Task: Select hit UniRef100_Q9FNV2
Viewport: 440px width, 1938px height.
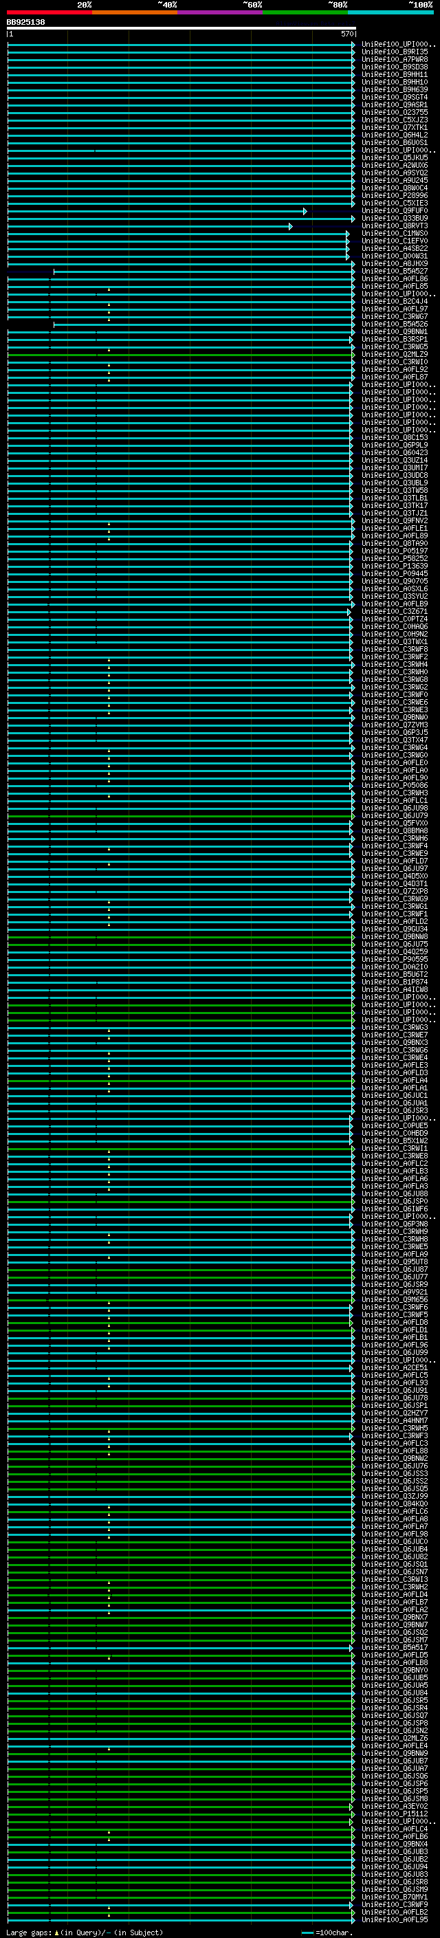Action: (x=395, y=520)
